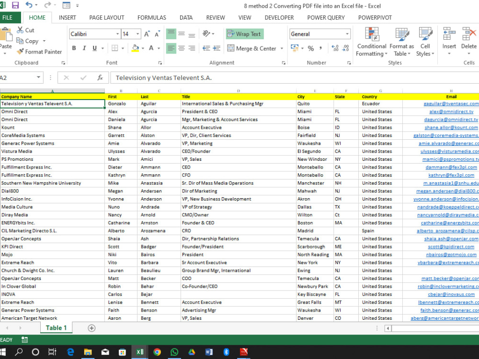Decrease decimal places
The image size is (479, 359).
[345, 48]
